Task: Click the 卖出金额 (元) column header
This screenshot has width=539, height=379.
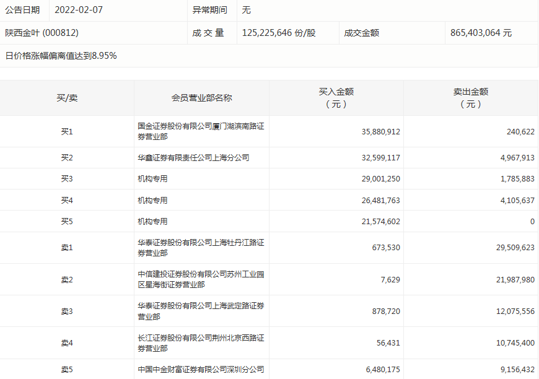Action: pos(471,98)
